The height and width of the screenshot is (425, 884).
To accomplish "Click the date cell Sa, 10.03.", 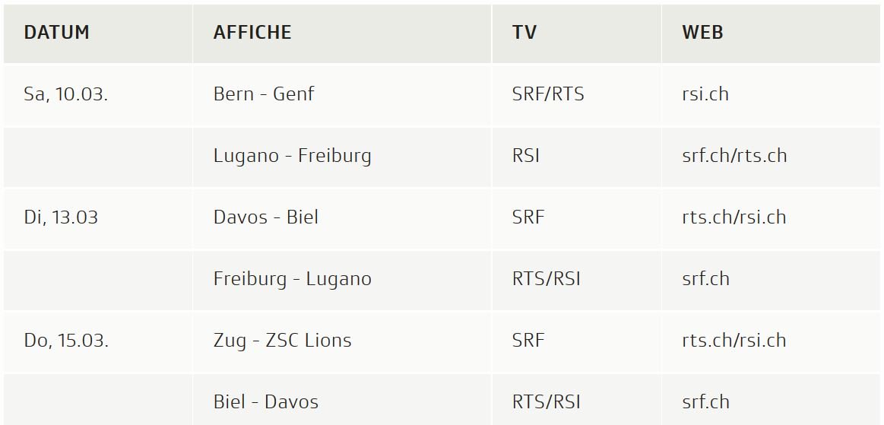I will pos(66,94).
